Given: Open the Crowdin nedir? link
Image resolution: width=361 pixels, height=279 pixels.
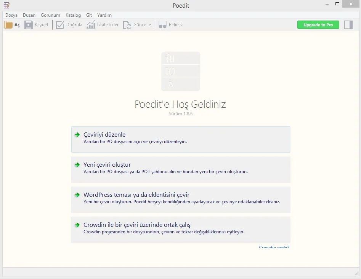Looking at the screenshot, I should (274, 247).
